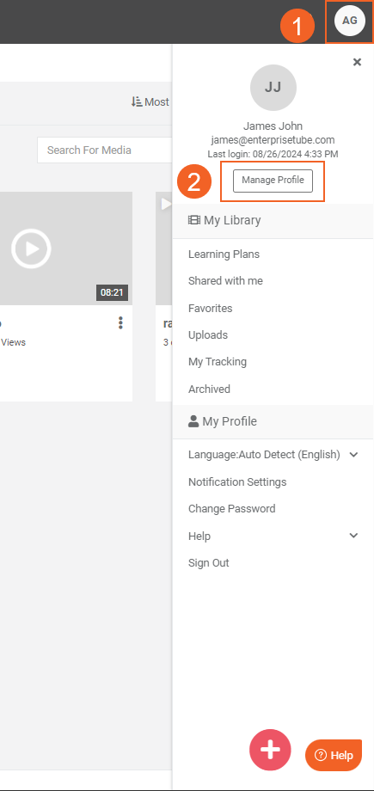Image resolution: width=374 pixels, height=791 pixels.
Task: Open the Uploads section
Action: point(208,335)
